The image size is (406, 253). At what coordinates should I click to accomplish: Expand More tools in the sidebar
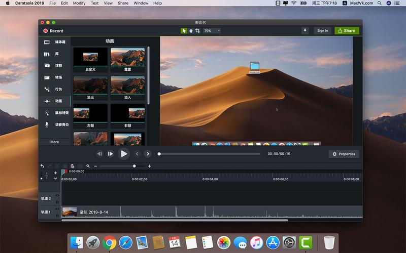(55, 142)
